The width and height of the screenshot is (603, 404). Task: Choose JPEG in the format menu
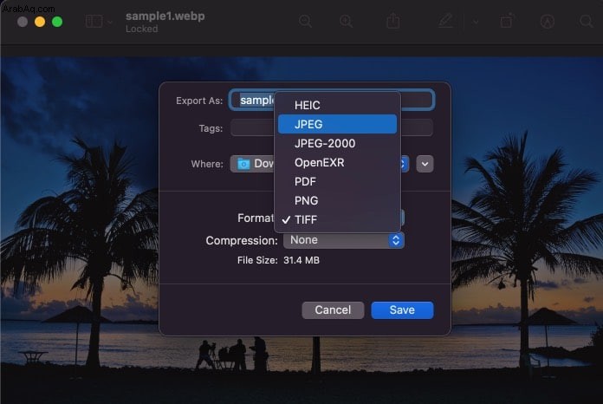tap(337, 124)
